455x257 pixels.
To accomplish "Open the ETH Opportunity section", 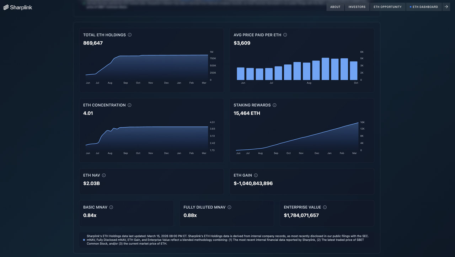I will [x=387, y=7].
